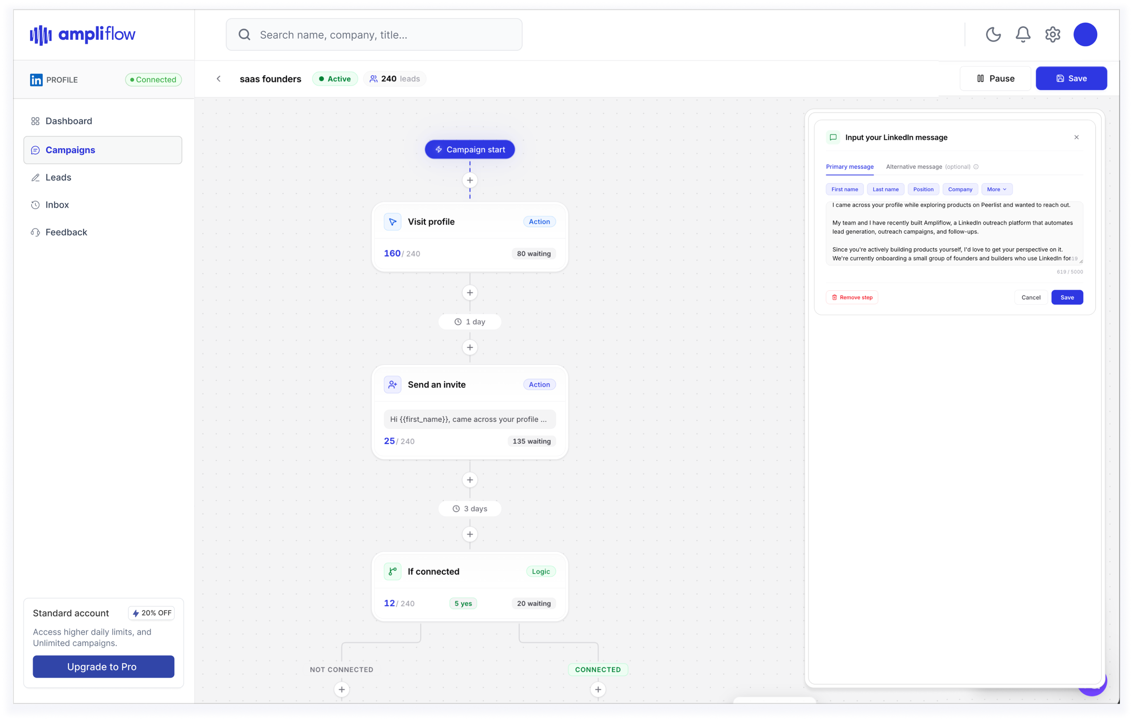Click the search magnifier icon
The width and height of the screenshot is (1133, 721).
tap(244, 34)
